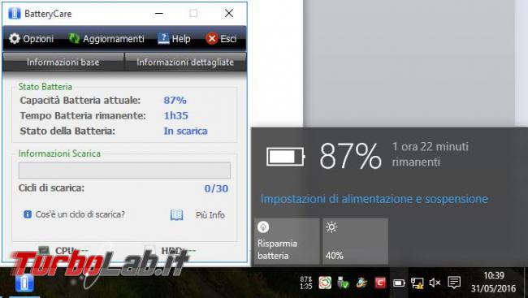
Task: Click the round red-green tray icon
Action: pyautogui.click(x=325, y=283)
